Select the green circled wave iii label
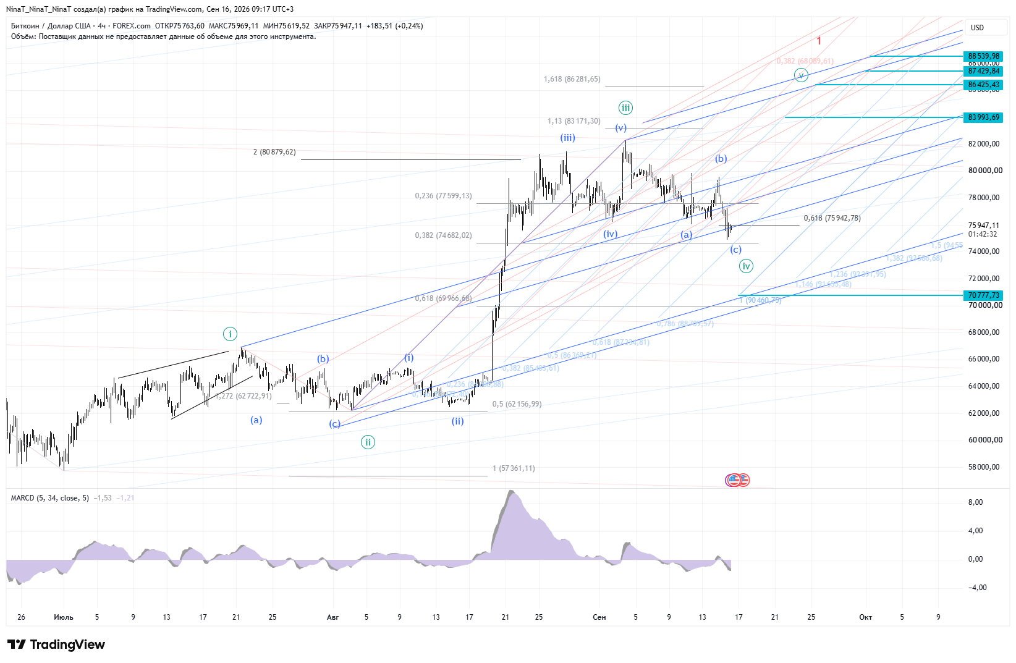1016x663 pixels. click(x=625, y=108)
